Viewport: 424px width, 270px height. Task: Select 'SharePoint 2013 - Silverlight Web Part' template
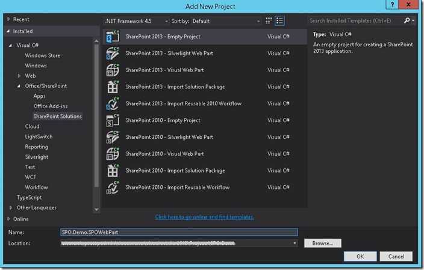169,53
